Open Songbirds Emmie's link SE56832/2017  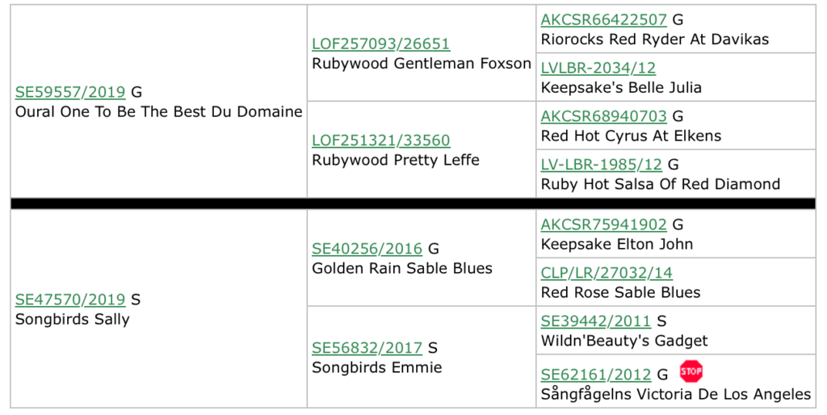pos(367,348)
